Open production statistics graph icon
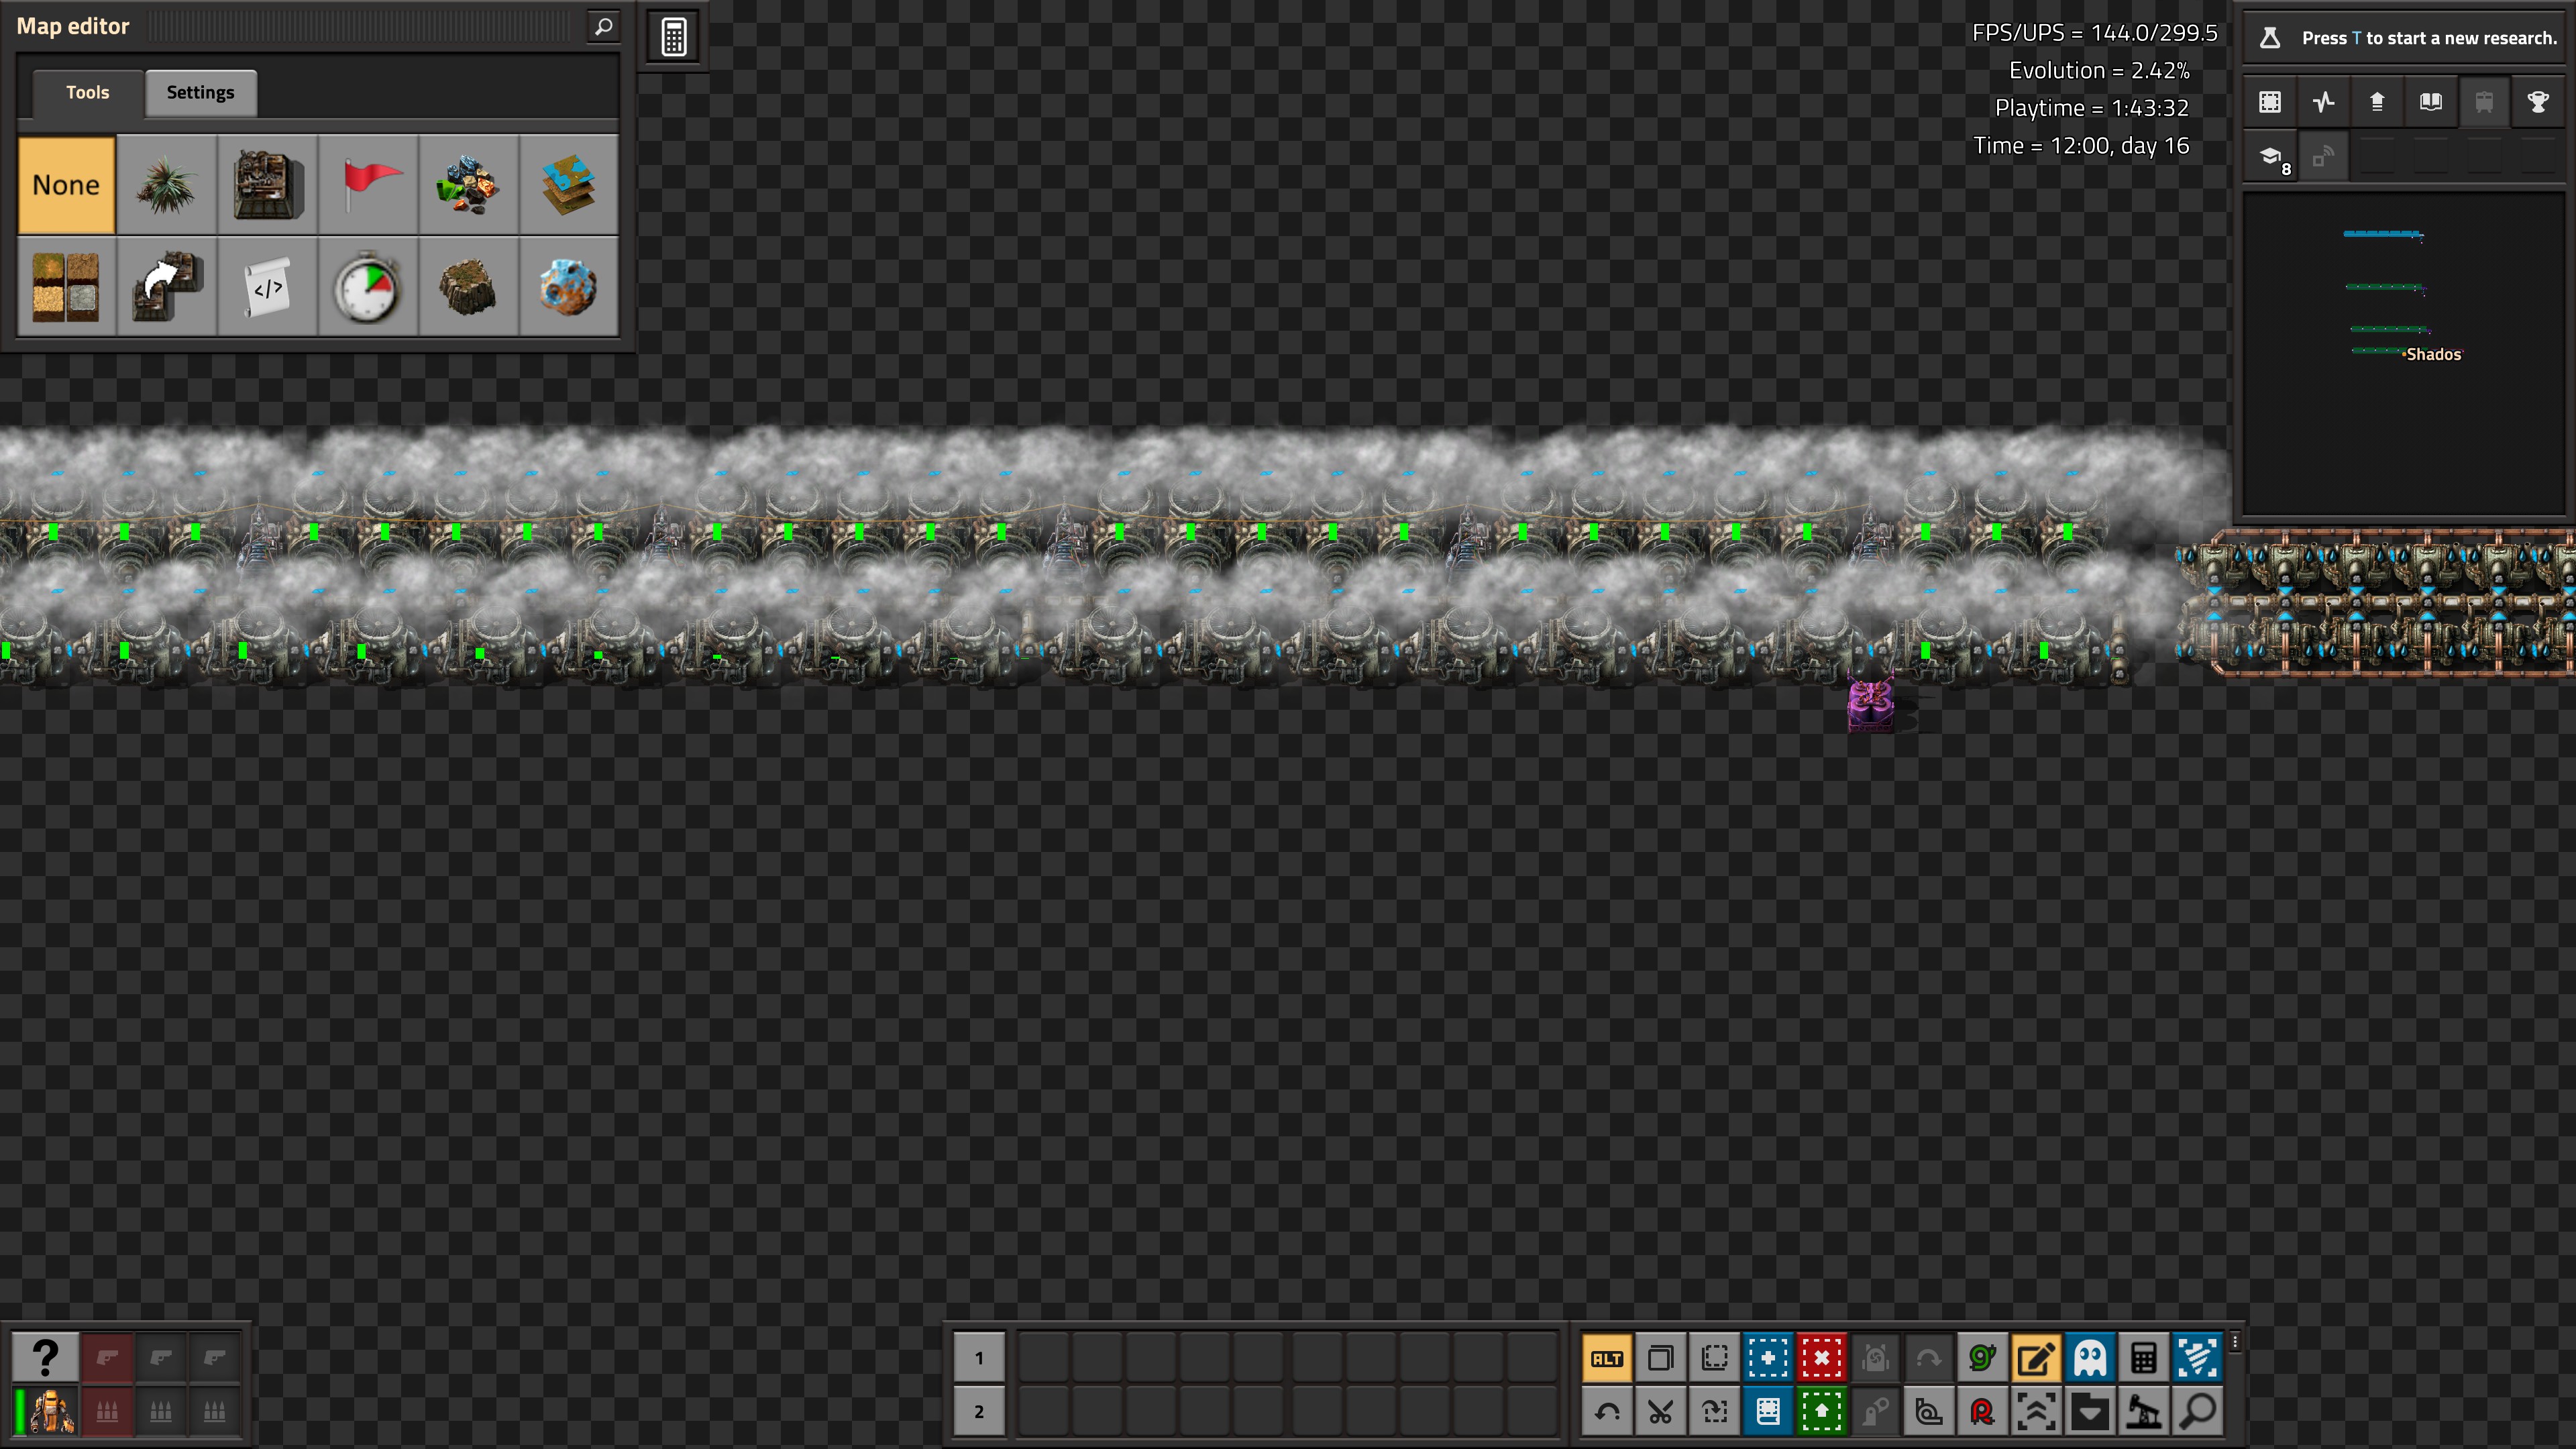Image resolution: width=2576 pixels, height=1449 pixels. [x=2323, y=102]
